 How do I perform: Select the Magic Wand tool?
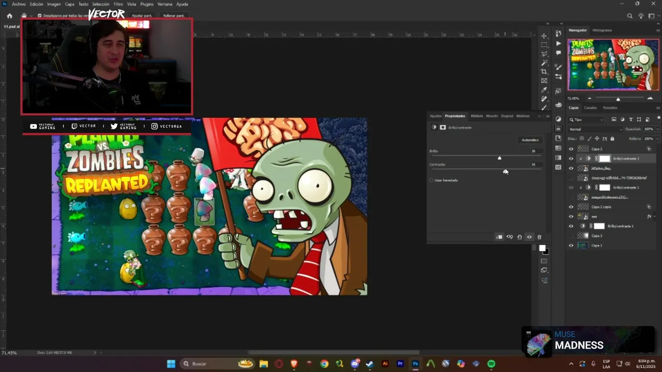544,63
